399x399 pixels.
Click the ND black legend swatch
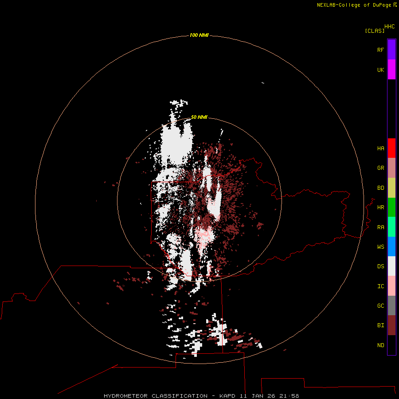pyautogui.click(x=391, y=345)
